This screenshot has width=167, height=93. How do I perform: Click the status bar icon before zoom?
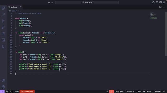click(107, 91)
